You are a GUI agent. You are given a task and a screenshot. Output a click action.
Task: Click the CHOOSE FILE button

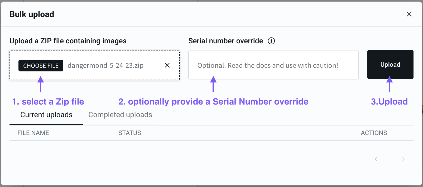click(41, 66)
